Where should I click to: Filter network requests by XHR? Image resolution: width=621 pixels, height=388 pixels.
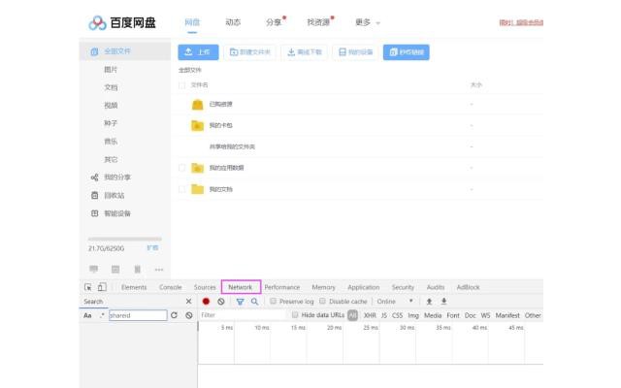pyautogui.click(x=370, y=315)
